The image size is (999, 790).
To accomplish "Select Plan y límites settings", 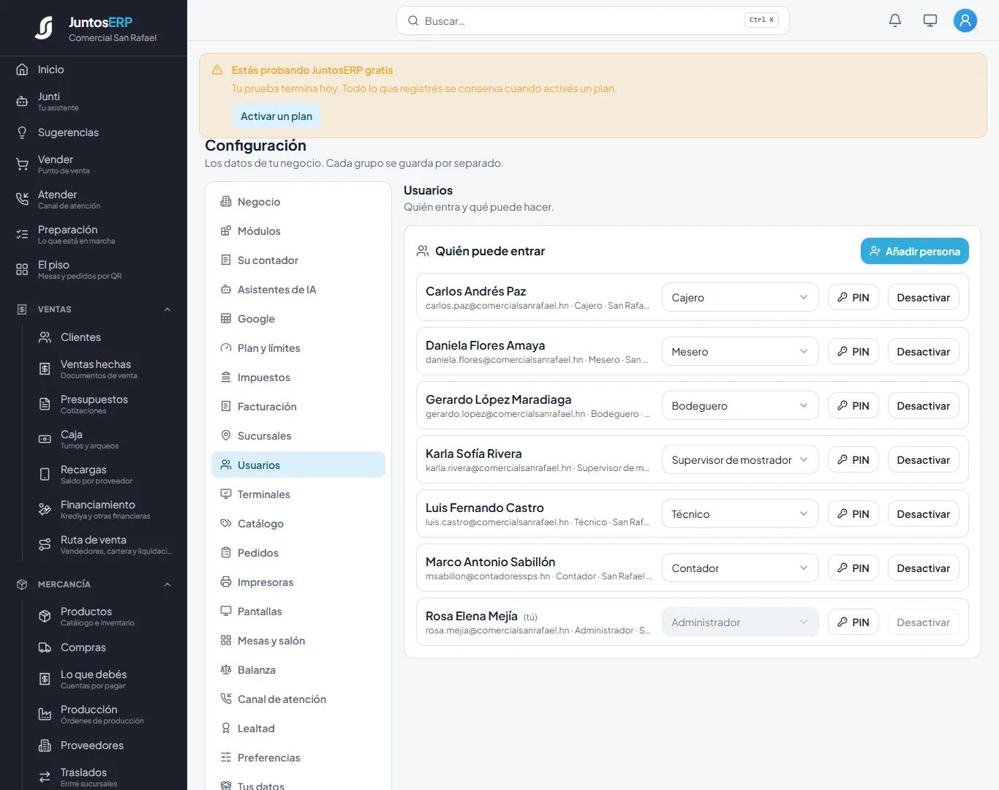I will [298, 348].
